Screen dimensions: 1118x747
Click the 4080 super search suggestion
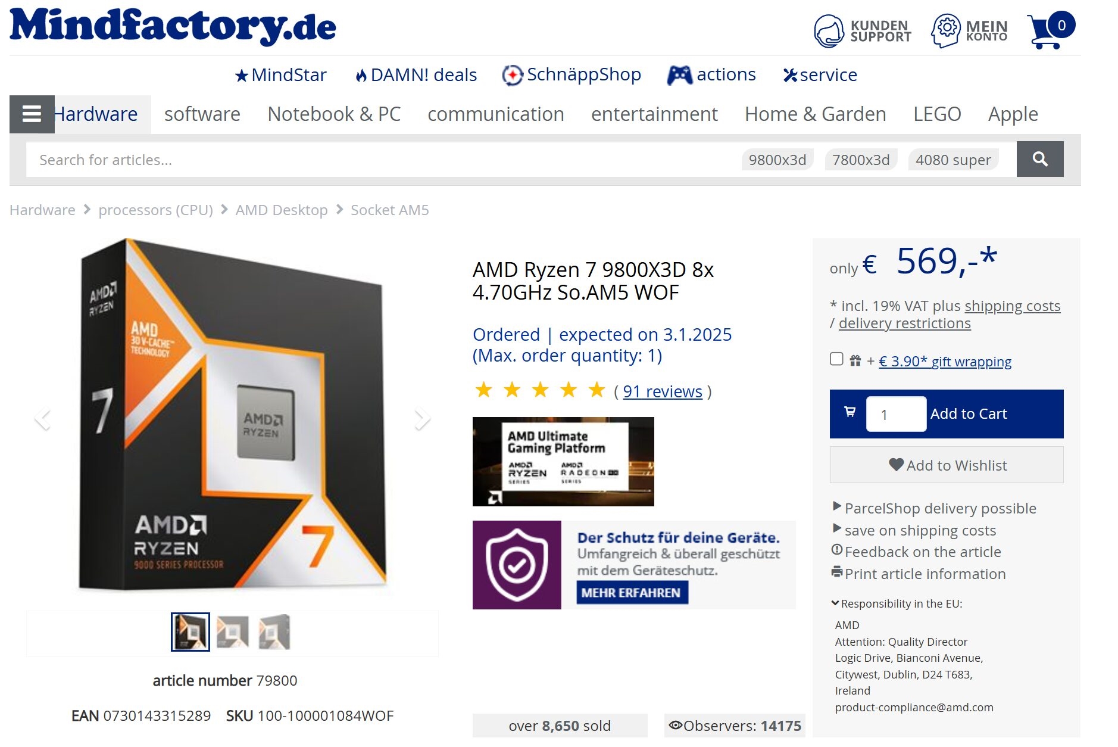click(x=953, y=160)
